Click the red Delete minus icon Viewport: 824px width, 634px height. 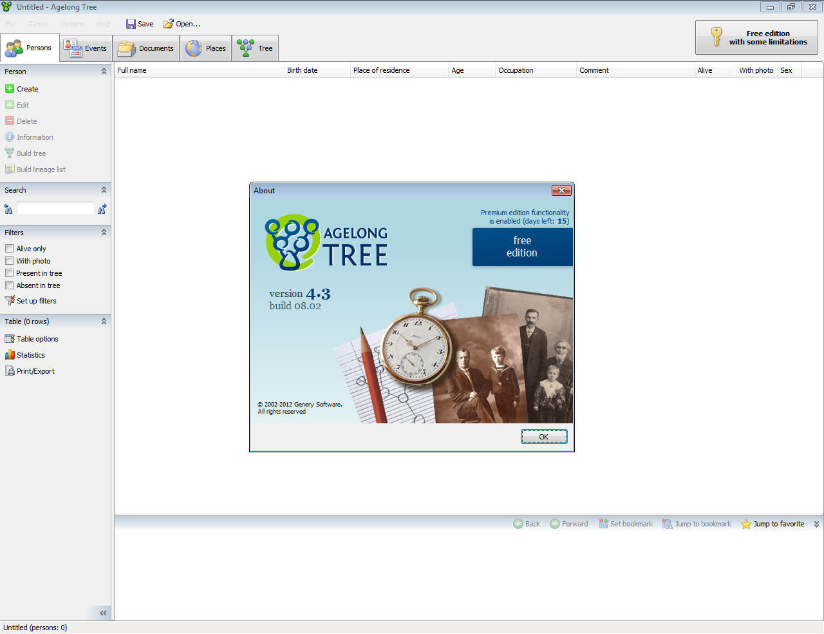pyautogui.click(x=10, y=120)
